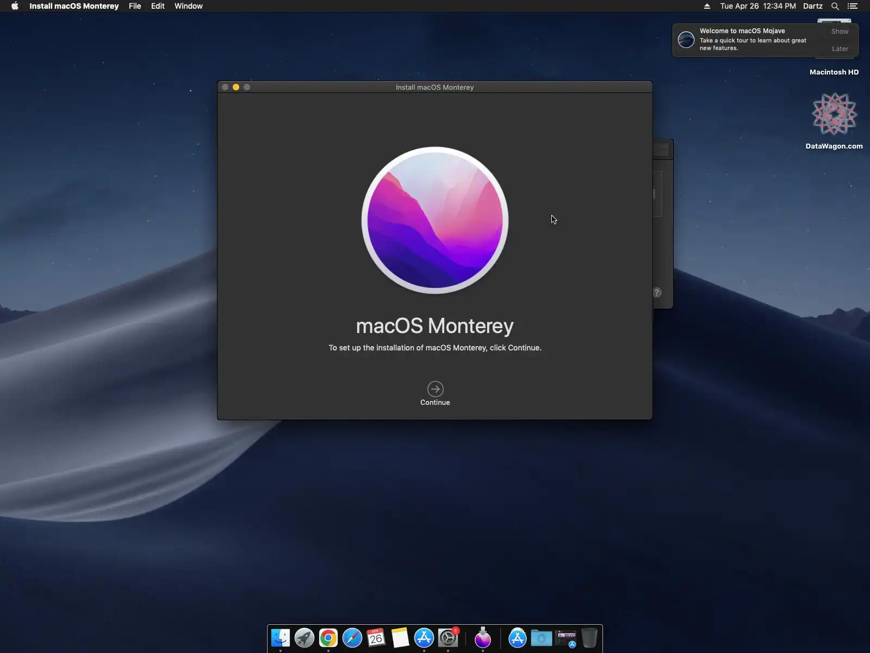Click the help button in the window behind the installer
Viewport: 870px width, 653px height.
point(657,293)
